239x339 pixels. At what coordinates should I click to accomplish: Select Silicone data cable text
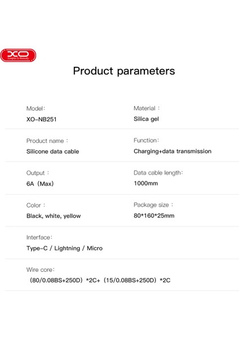point(52,151)
